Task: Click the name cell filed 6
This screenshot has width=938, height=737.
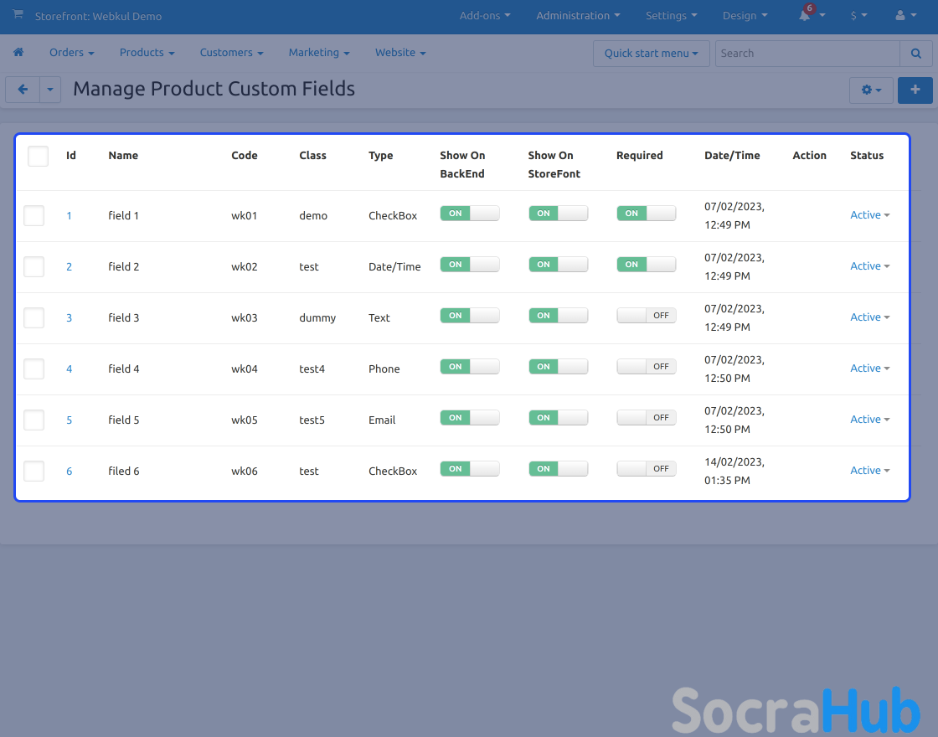Action: tap(124, 472)
